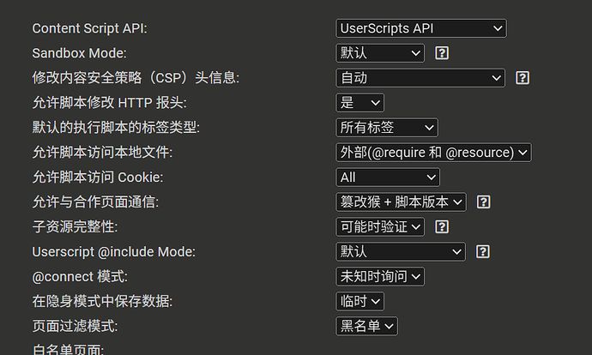Click the '允许脚本修改 HTTP 报头:' label
The height and width of the screenshot is (355, 592).
(x=110, y=103)
